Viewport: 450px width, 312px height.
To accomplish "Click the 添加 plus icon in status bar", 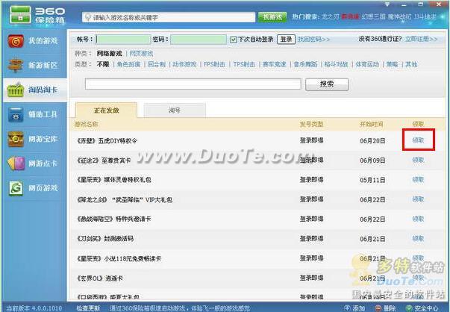I will [347, 308].
